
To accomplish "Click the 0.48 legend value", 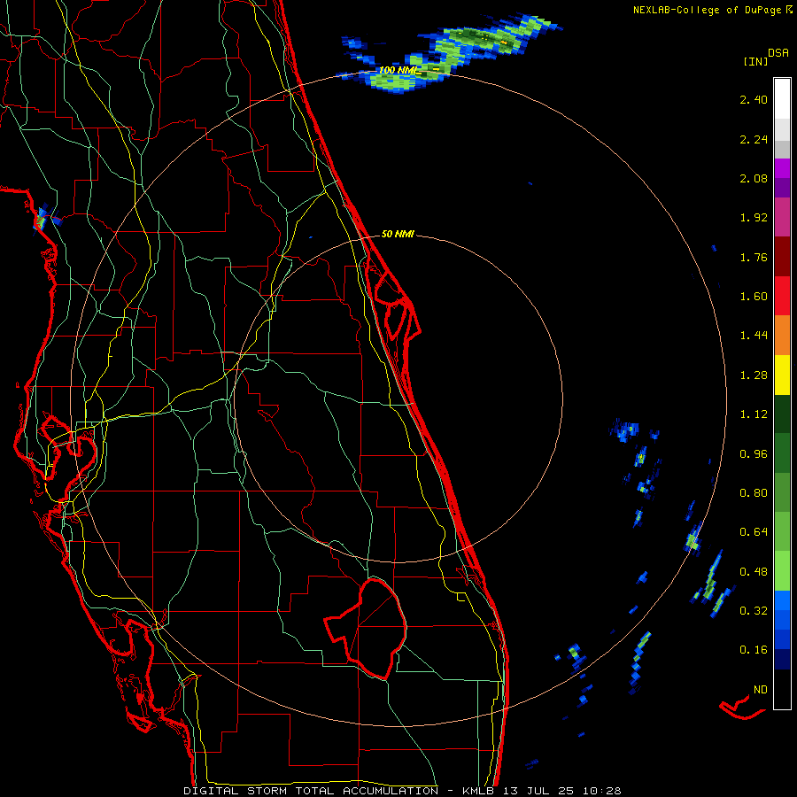I will [x=754, y=572].
